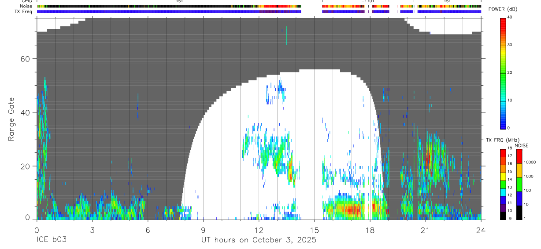Click the '20' label on POWER scale

click(510, 73)
